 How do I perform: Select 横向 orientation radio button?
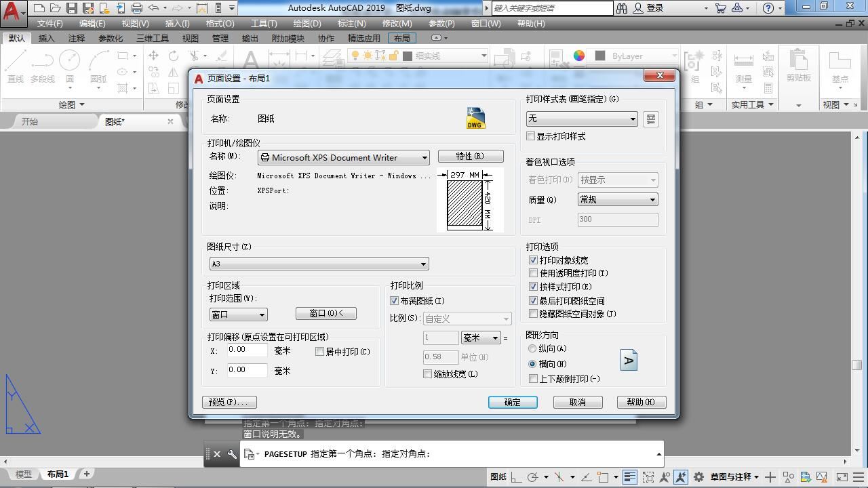(x=532, y=364)
